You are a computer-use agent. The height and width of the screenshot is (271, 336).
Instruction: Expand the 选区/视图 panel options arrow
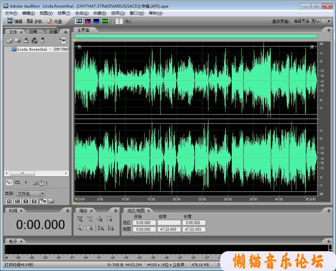click(329, 211)
